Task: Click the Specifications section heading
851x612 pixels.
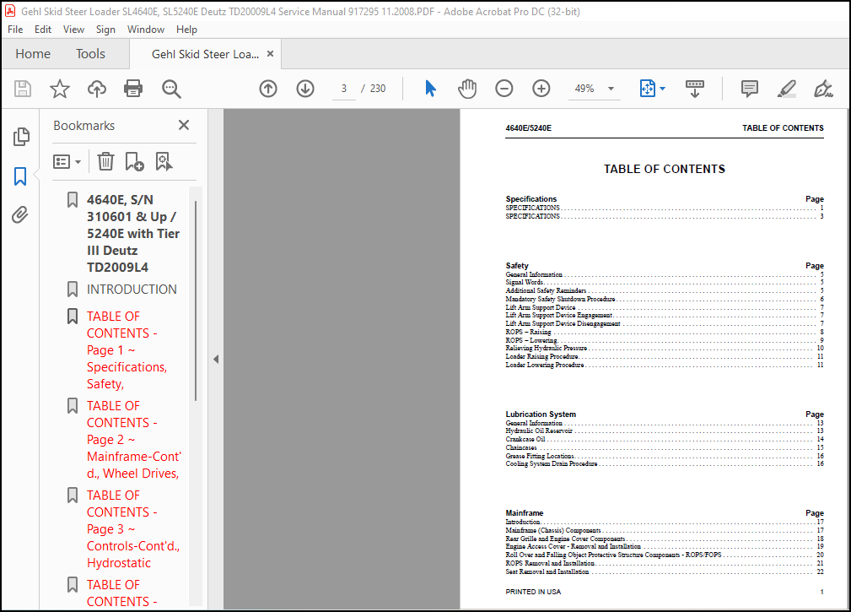Action: click(531, 198)
